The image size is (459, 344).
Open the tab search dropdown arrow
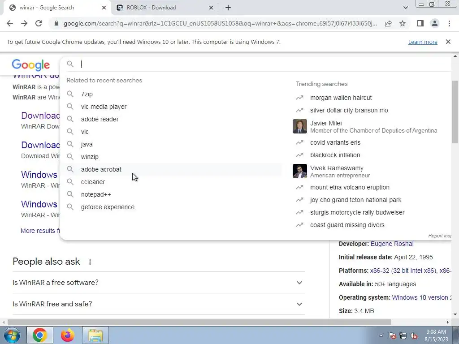click(x=405, y=8)
